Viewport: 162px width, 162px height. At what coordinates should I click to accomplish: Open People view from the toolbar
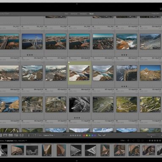pyautogui.click(x=22, y=135)
